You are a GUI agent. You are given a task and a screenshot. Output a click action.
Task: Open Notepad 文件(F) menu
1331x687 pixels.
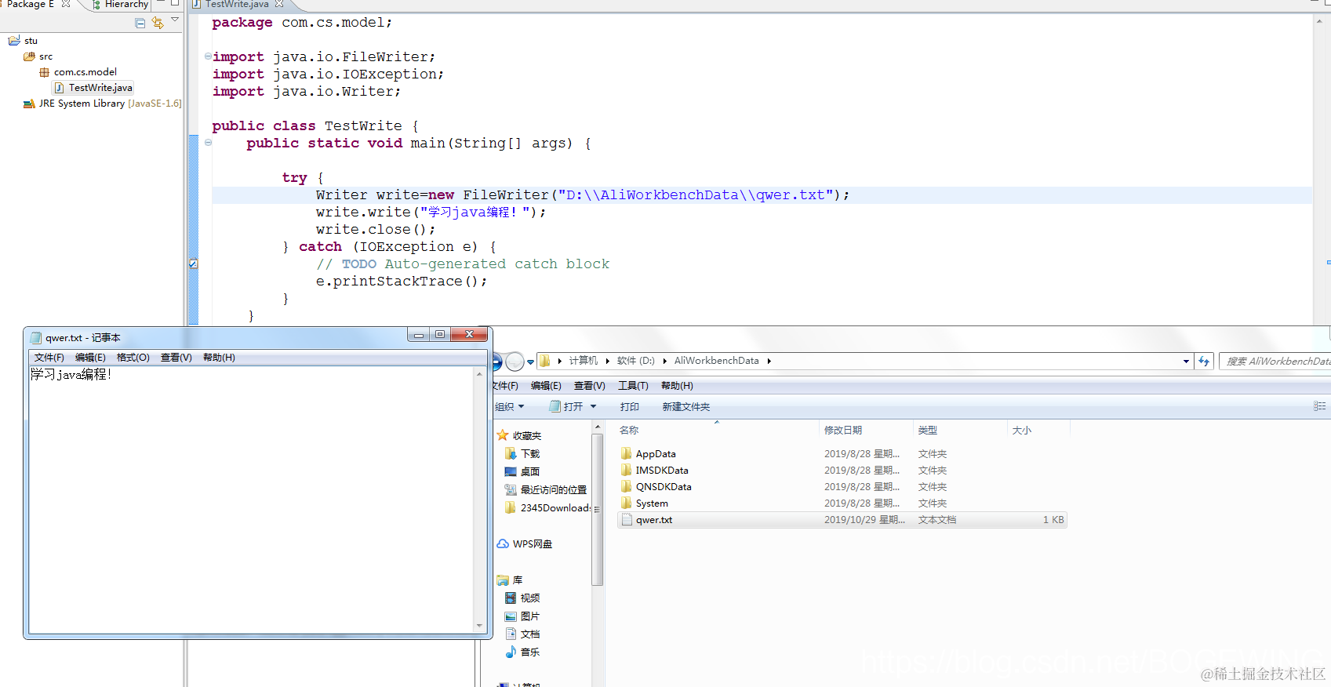(x=49, y=358)
